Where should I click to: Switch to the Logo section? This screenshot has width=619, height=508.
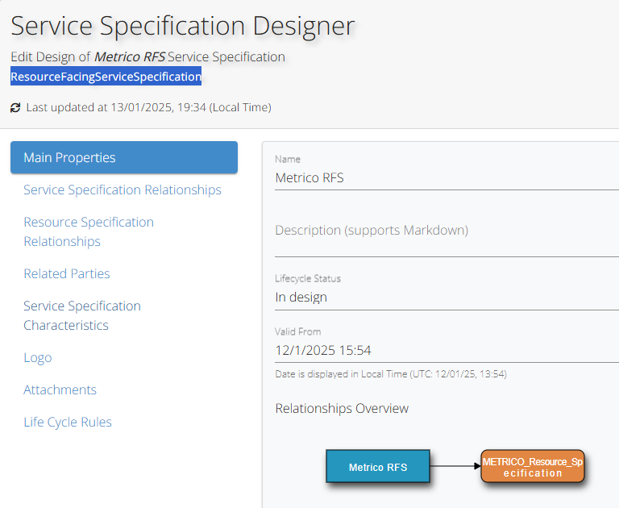[x=38, y=357]
